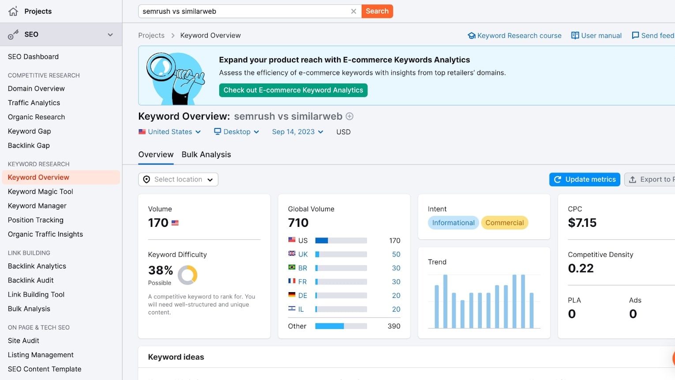Collapse the SEO section chevron
This screenshot has height=380, width=675.
pyautogui.click(x=110, y=34)
